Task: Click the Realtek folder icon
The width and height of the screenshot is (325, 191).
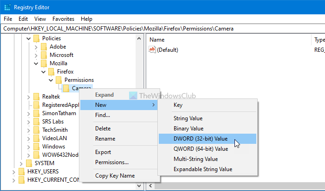Action: (x=36, y=97)
